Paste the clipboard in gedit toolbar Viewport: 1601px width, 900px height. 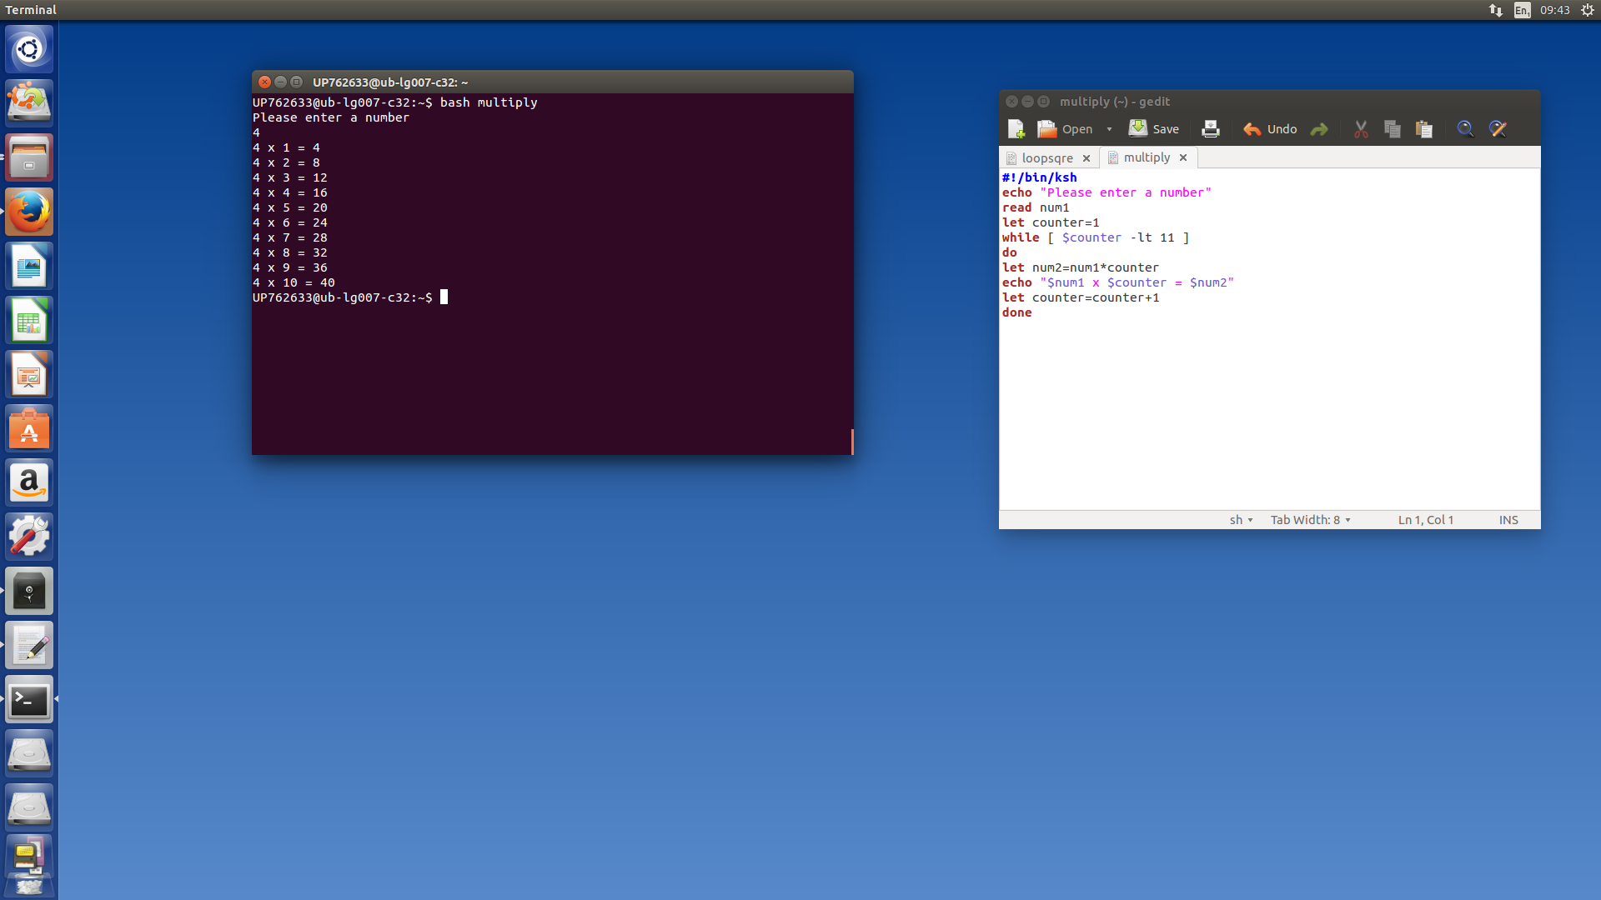pyautogui.click(x=1424, y=129)
